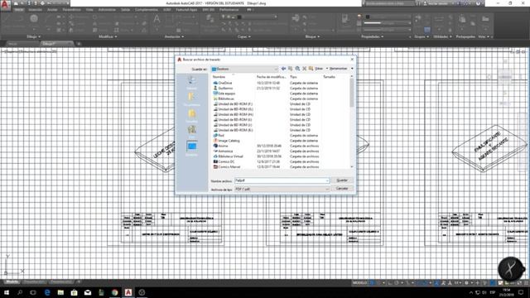This screenshot has width=530, height=298.
Task: Open Layer Properties in the Capas panel
Action: (x=210, y=19)
